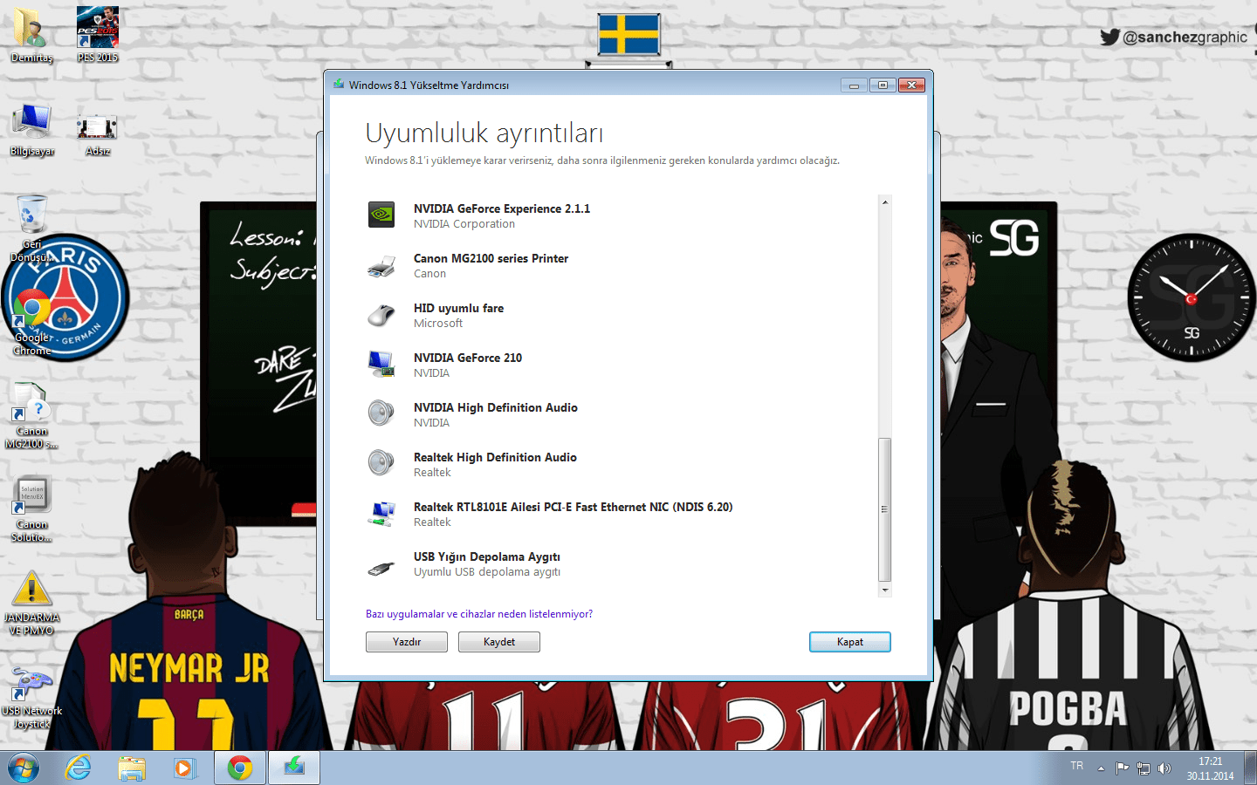Click the Realtek High Definition Audio speaker icon
The image size is (1257, 785).
pyautogui.click(x=381, y=463)
